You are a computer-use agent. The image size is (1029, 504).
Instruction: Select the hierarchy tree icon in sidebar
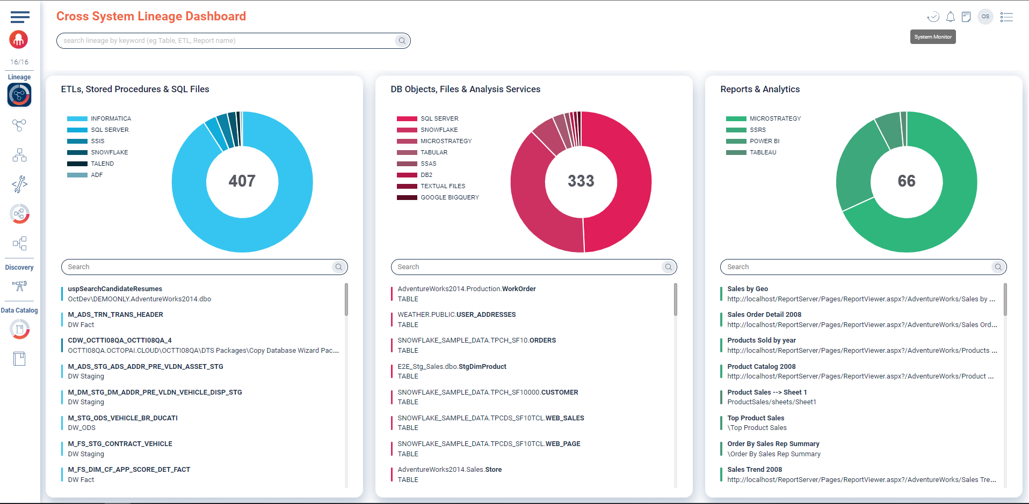[x=19, y=155]
